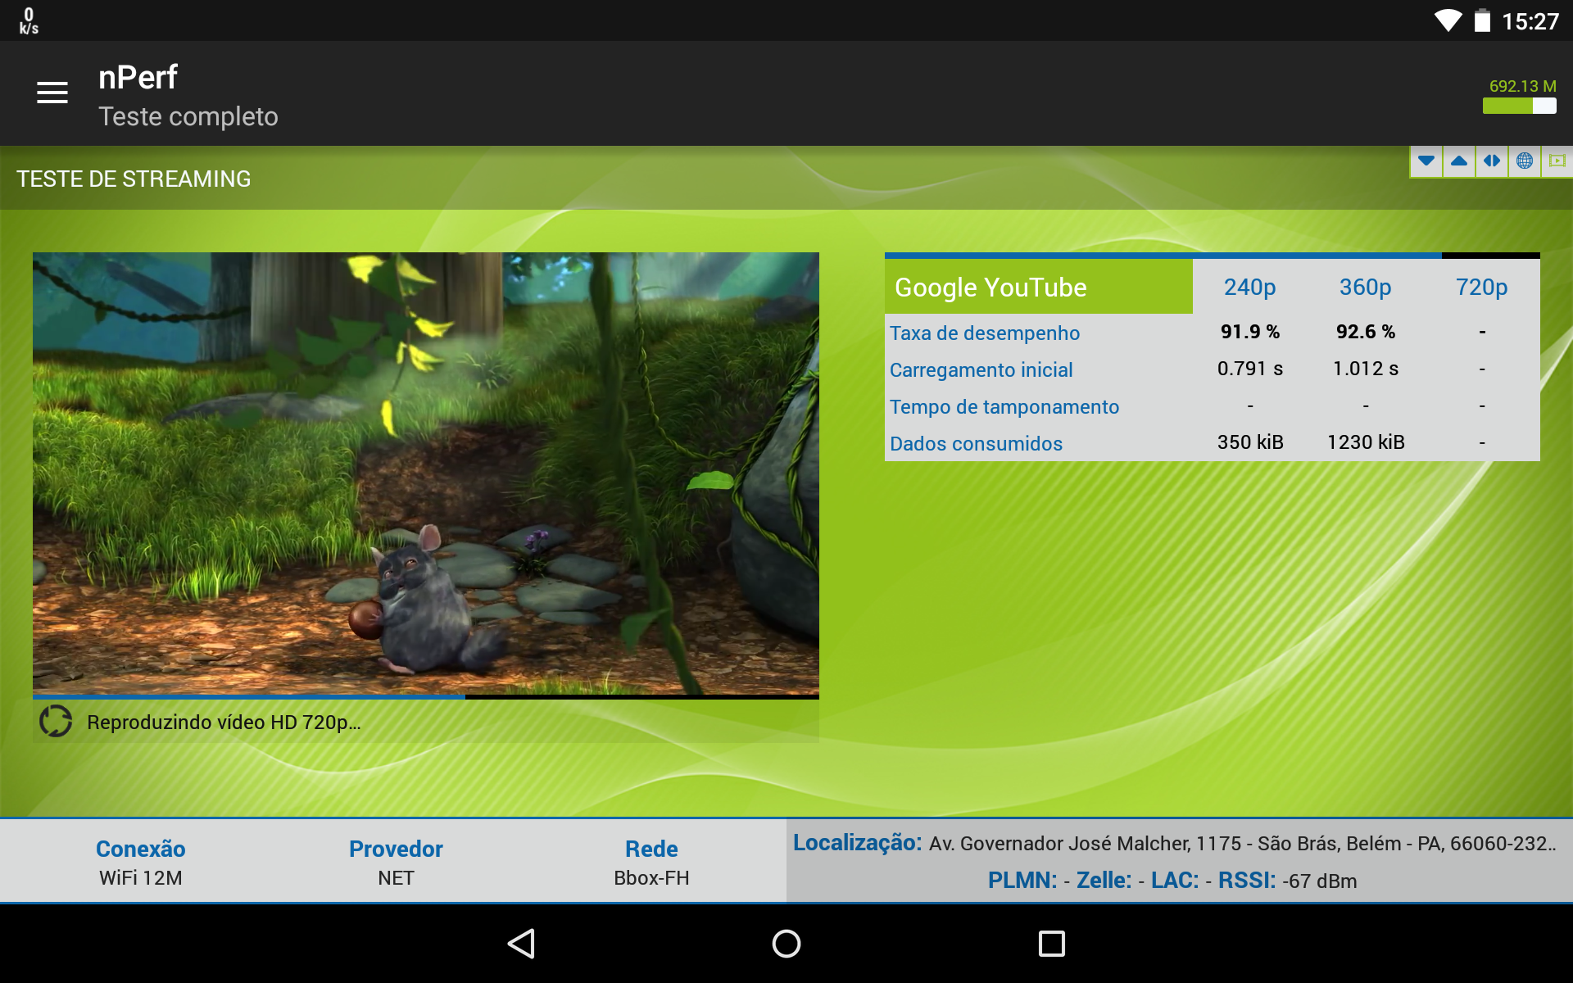This screenshot has width=1573, height=983.
Task: Tap the RSSI -67 dBm reading
Action: point(1287,881)
